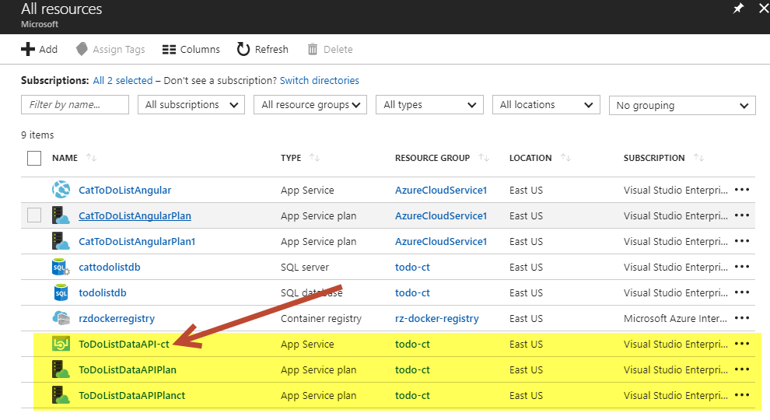
Task: Expand the No grouping dropdown
Action: coord(682,105)
